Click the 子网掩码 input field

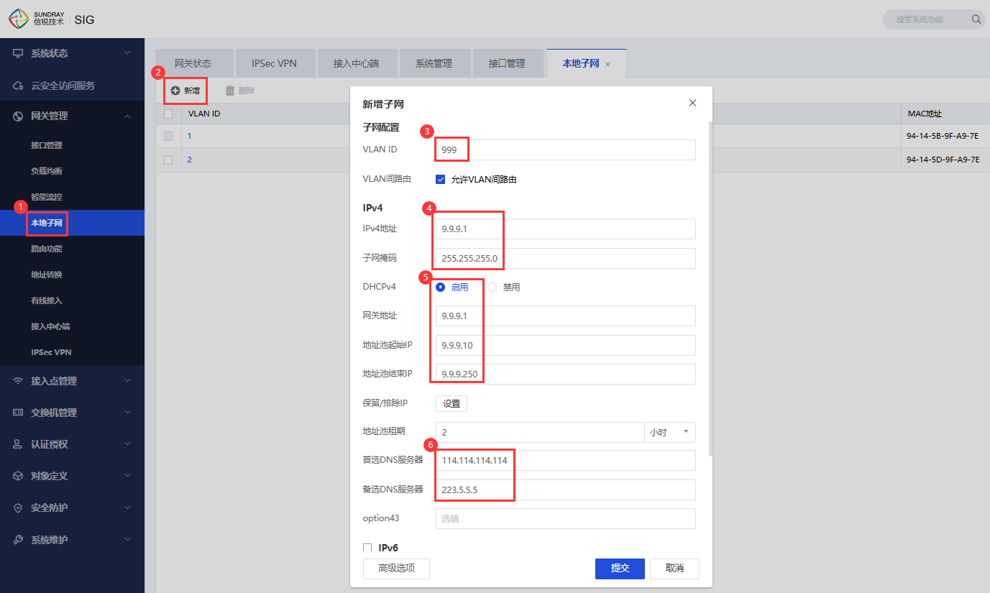(566, 258)
